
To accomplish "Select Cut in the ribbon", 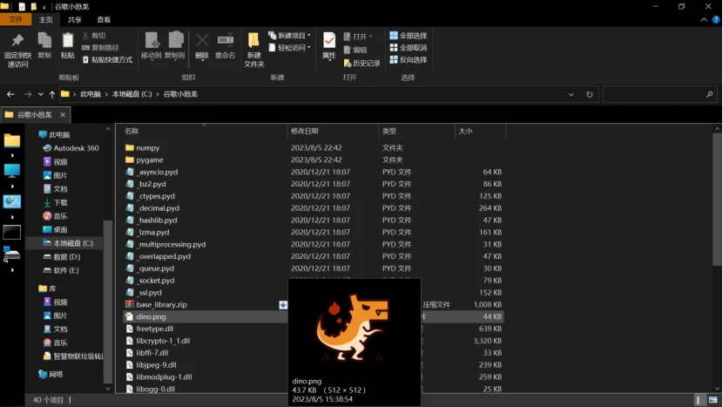I will tap(94, 36).
